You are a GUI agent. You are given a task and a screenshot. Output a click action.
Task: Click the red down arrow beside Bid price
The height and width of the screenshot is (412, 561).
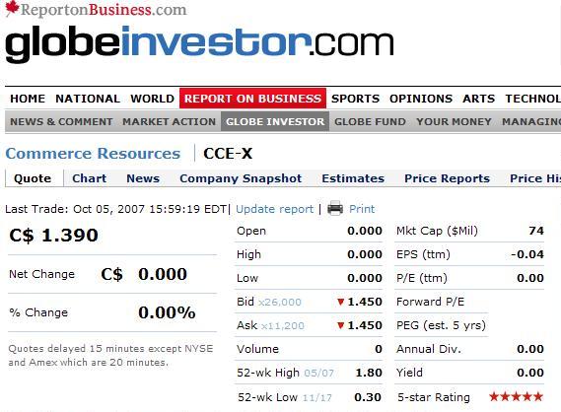340,303
